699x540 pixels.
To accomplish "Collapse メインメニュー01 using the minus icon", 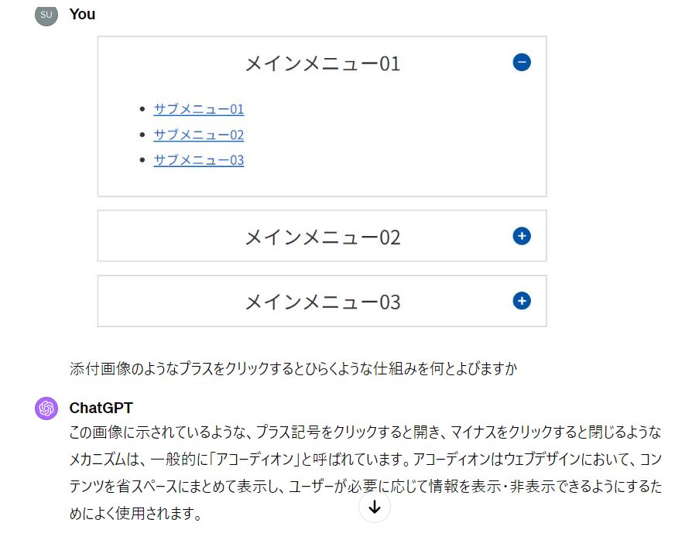I will [522, 62].
